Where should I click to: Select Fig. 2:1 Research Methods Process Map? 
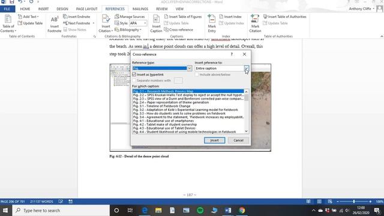pyautogui.click(x=188, y=91)
